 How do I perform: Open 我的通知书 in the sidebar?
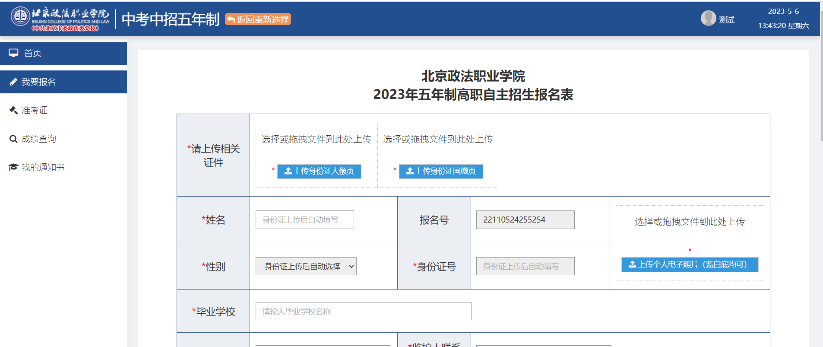[x=63, y=167]
